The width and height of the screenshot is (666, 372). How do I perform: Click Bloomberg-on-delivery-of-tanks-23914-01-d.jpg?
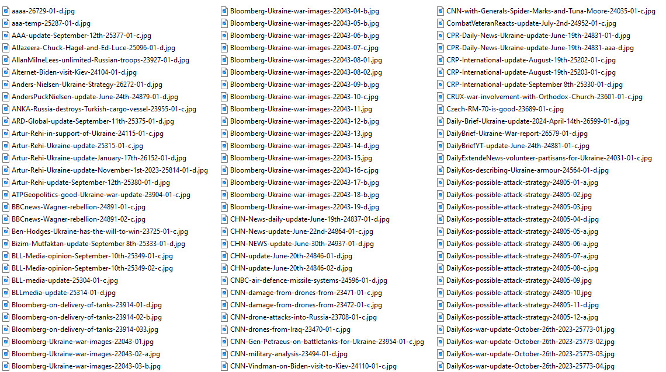(86, 305)
